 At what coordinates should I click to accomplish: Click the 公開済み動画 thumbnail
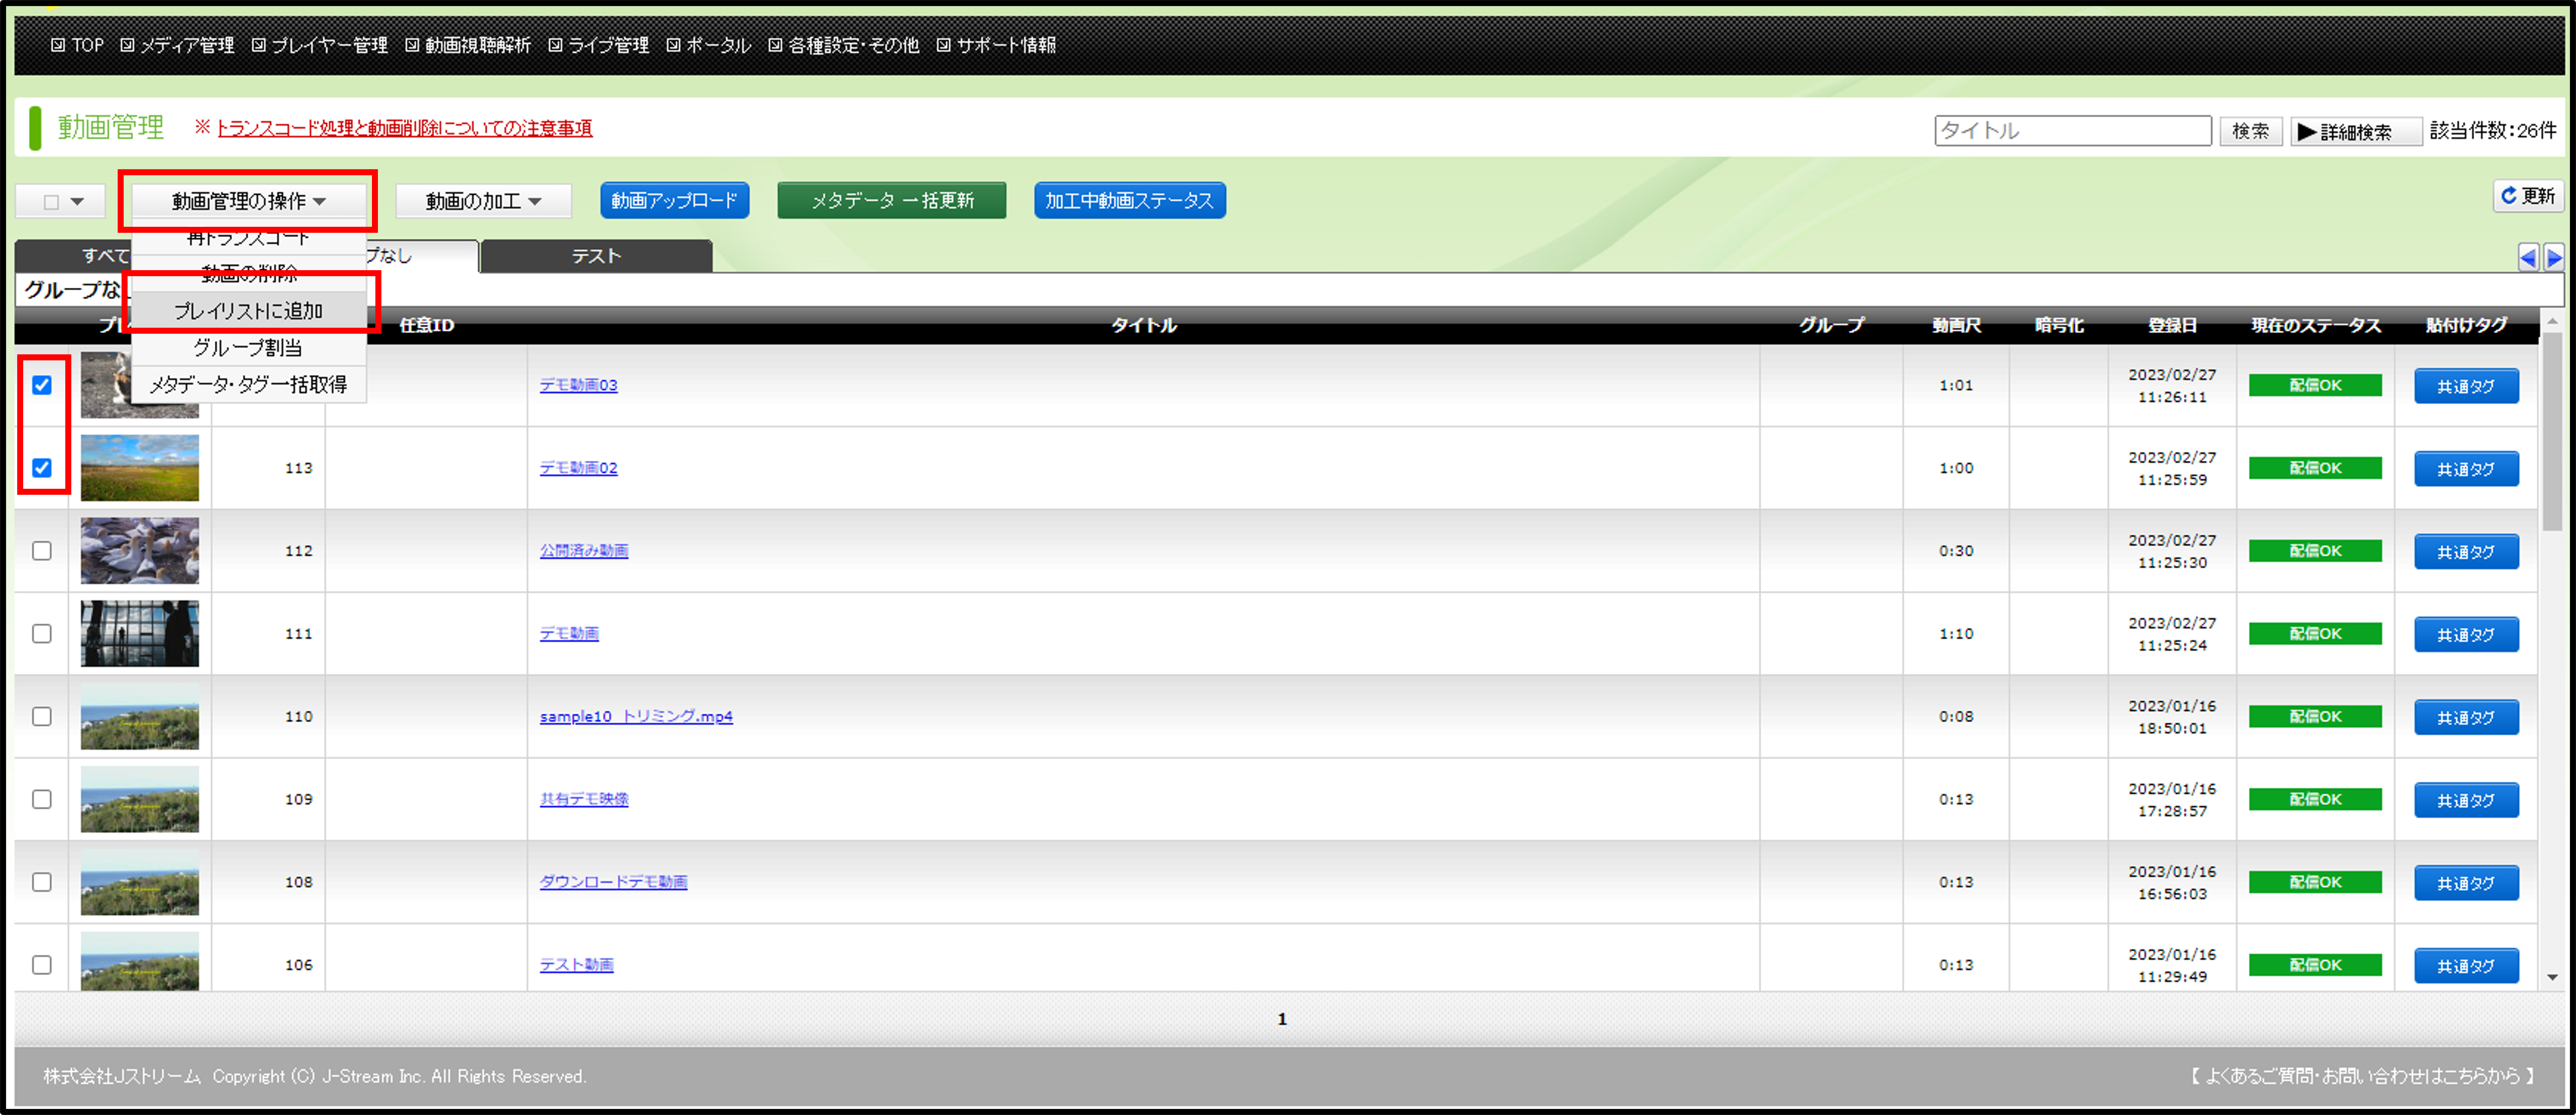tap(140, 551)
